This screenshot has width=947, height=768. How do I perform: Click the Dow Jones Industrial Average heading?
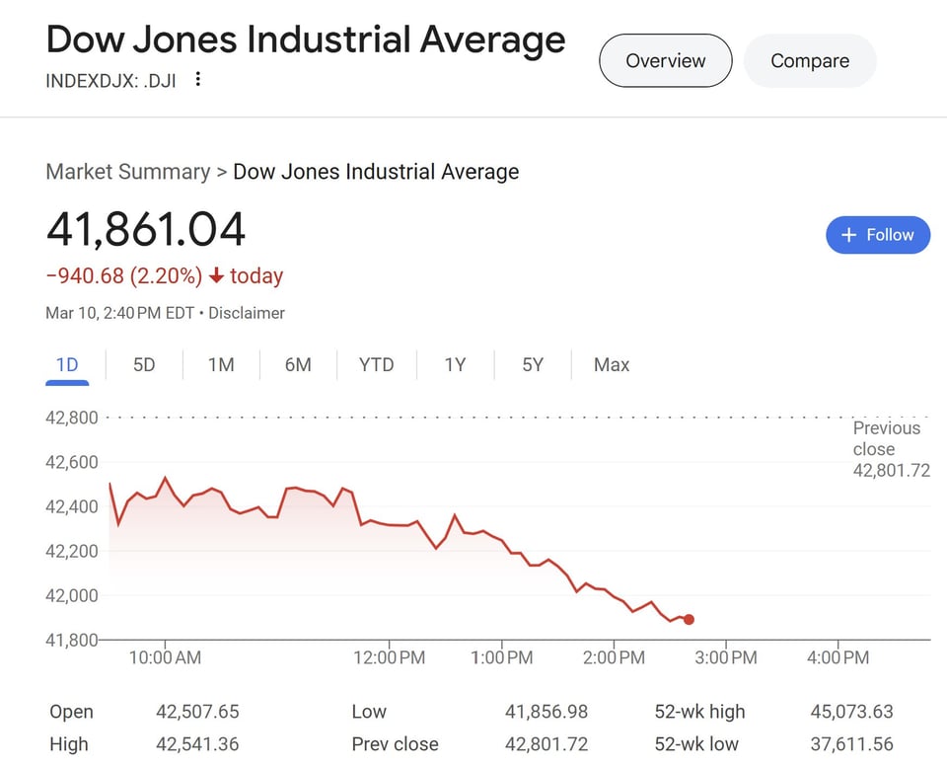[306, 39]
